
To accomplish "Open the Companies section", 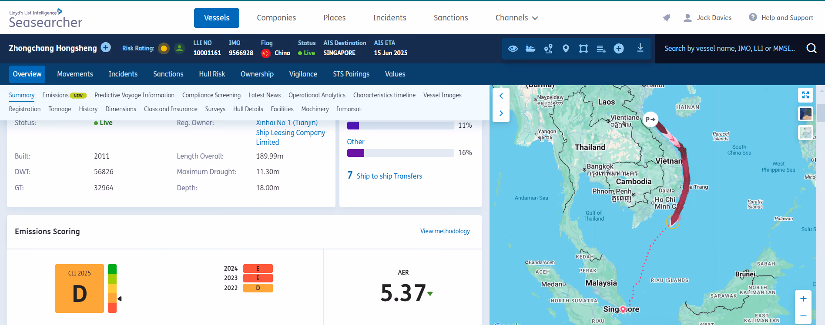I will click(276, 18).
